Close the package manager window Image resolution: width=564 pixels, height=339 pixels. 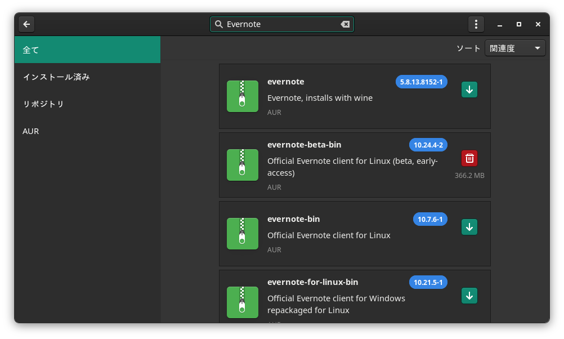538,24
